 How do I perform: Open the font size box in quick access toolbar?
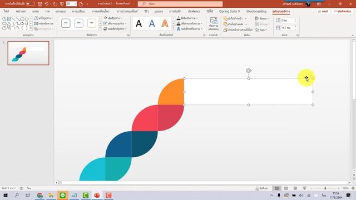coord(71,4)
